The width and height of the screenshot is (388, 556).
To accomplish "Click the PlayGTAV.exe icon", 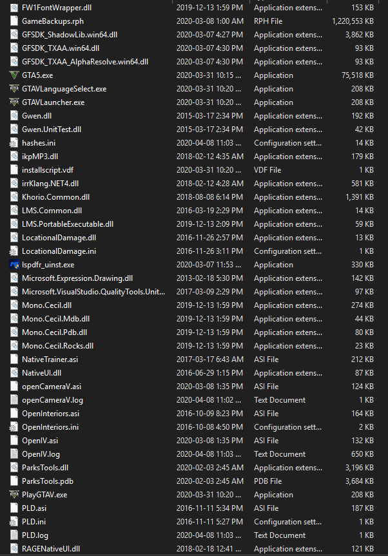I will [14, 495].
